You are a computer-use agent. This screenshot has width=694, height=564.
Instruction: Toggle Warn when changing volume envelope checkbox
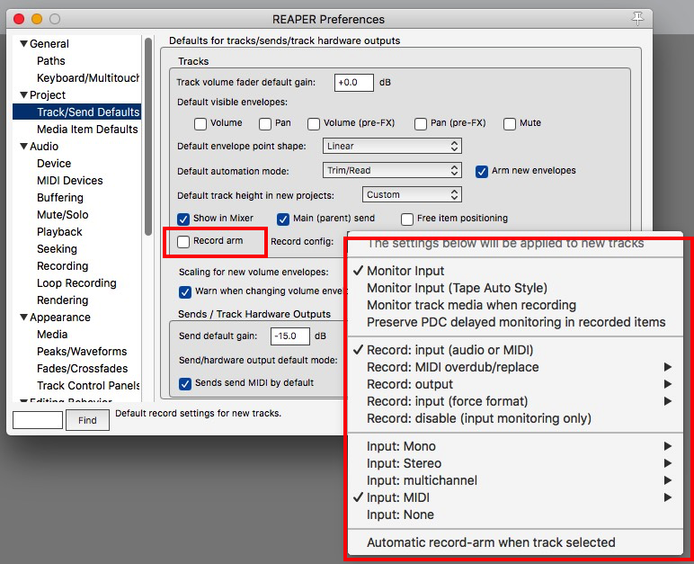click(185, 292)
